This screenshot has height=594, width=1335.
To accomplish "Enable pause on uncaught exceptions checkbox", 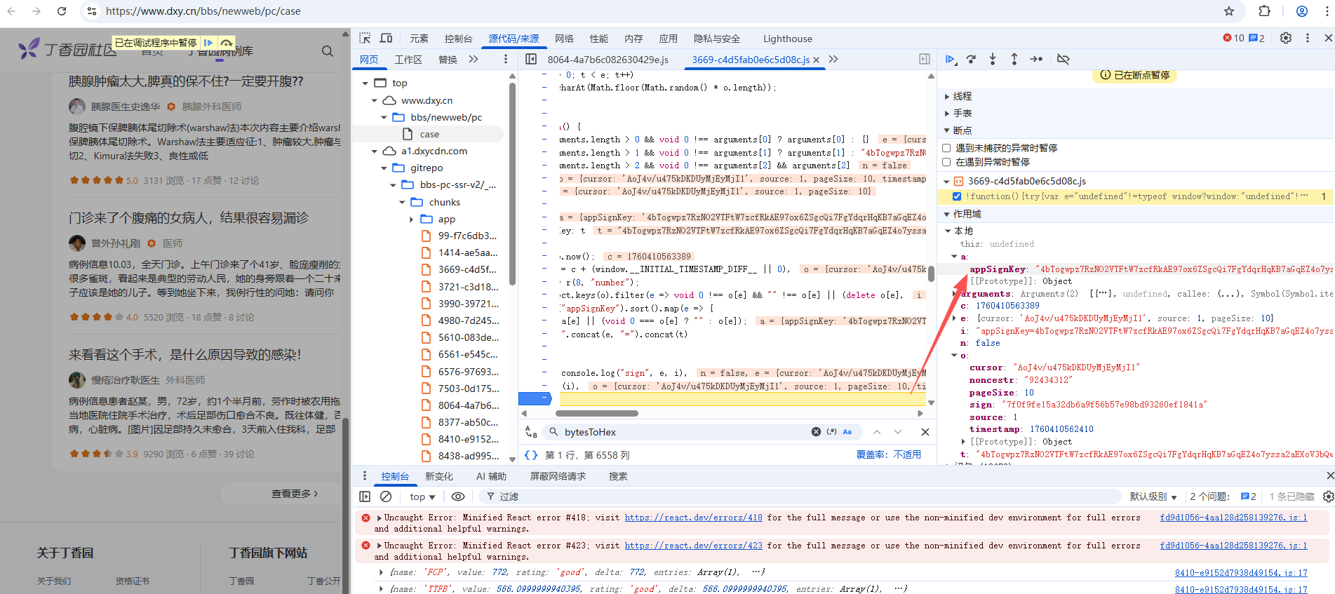I will pyautogui.click(x=946, y=148).
